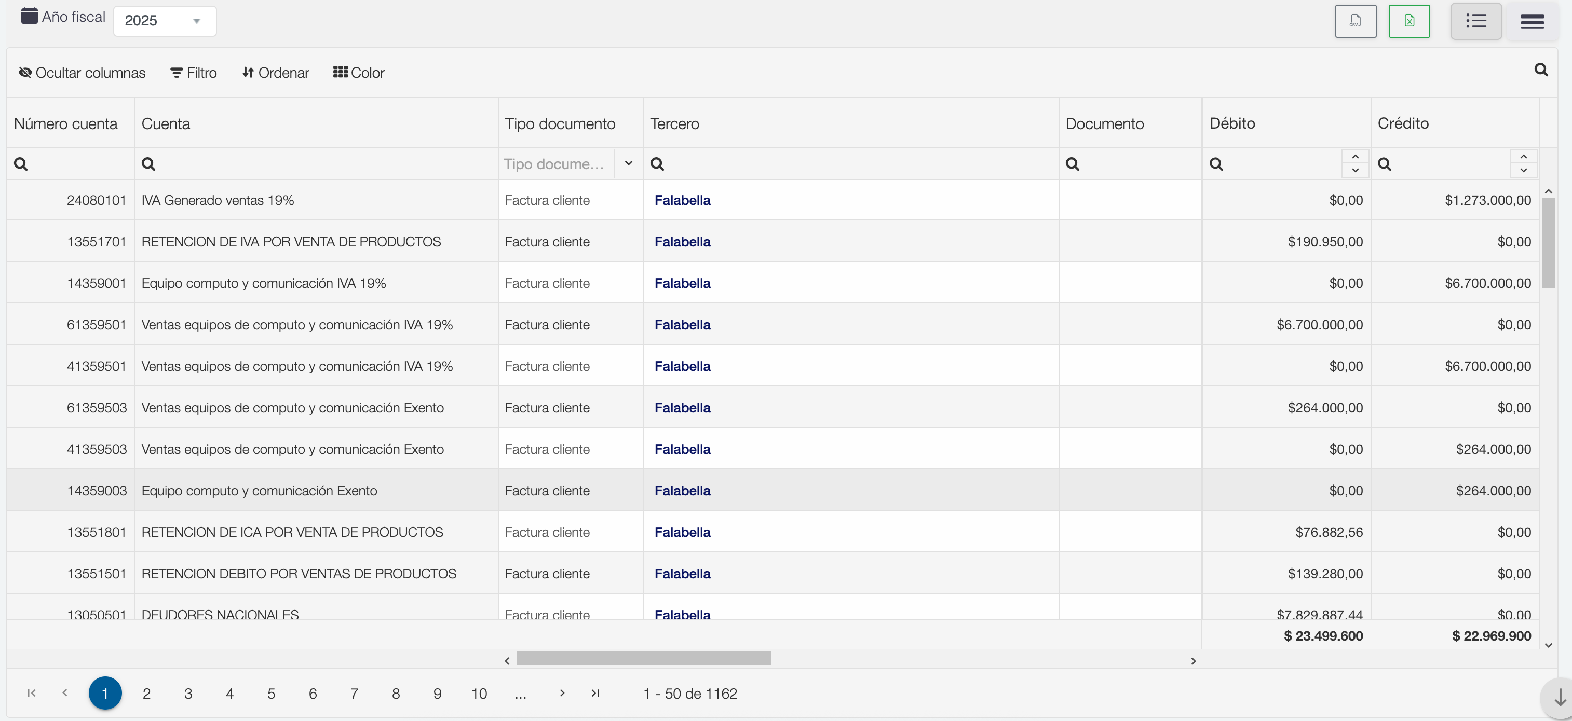Click horizontal scrollbar left arrow
Image resolution: width=1572 pixels, height=721 pixels.
(507, 661)
